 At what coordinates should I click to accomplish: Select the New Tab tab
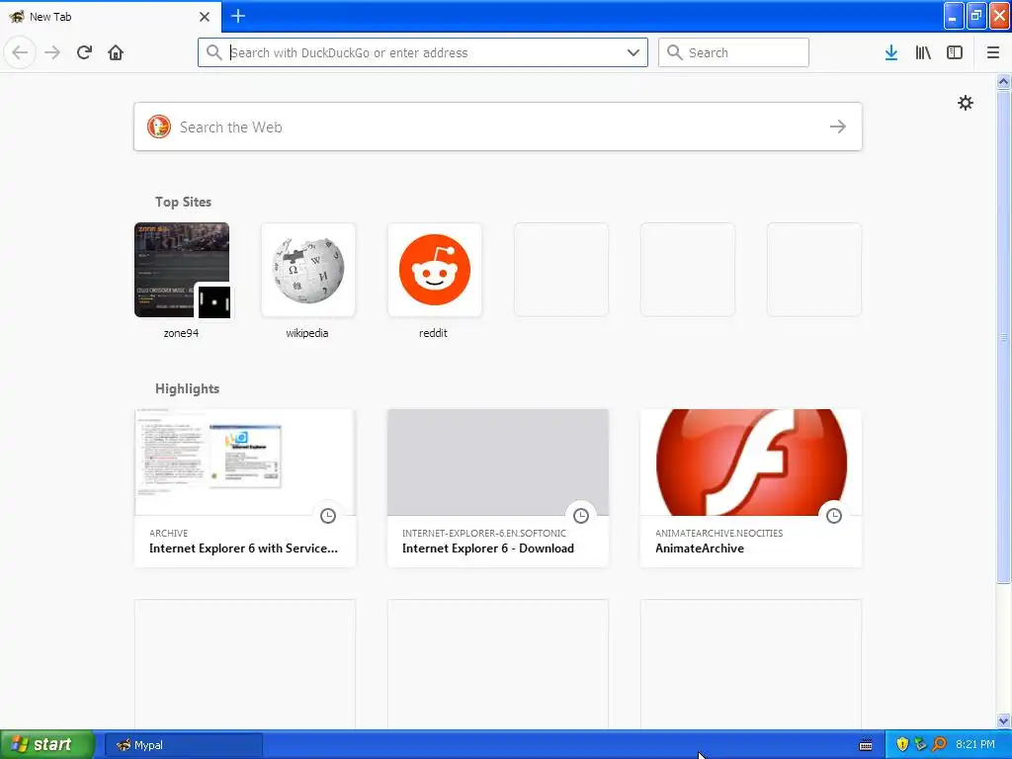[x=110, y=16]
